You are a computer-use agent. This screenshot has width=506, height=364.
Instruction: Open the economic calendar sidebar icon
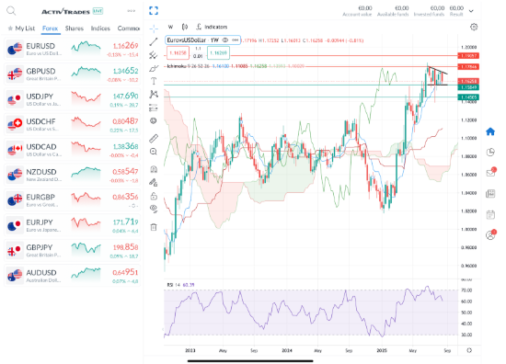click(490, 214)
